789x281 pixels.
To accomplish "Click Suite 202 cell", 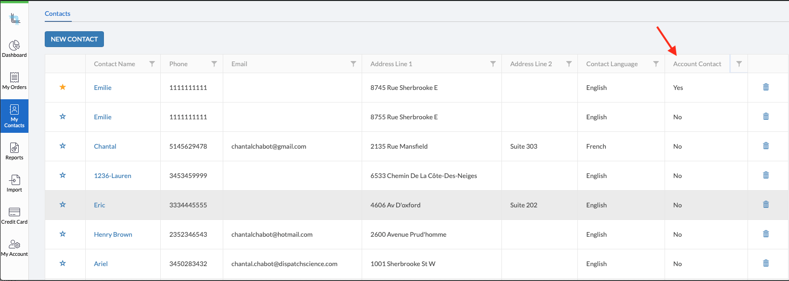I will pos(524,205).
